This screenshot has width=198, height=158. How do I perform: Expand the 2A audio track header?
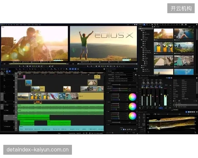click(x=4, y=110)
